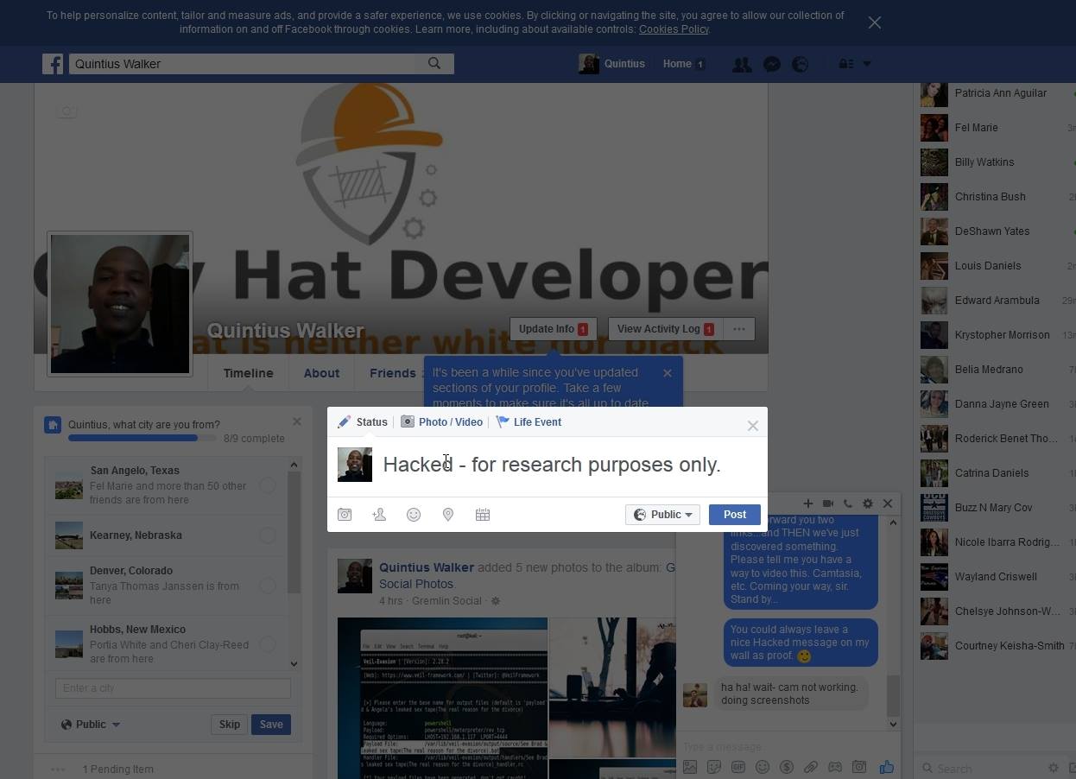Open the Friend Requests icon
Screen dimensions: 1076x779
(741, 64)
